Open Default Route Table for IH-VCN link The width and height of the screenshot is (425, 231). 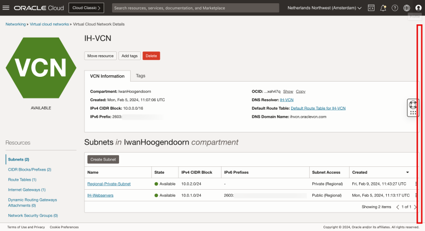pyautogui.click(x=318, y=108)
